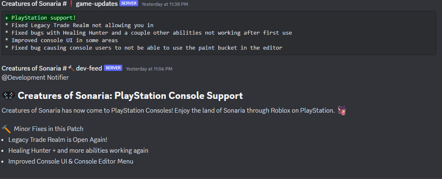442x179 pixels.
Task: Click the 'Improved console UI in some areas' line
Action: (61, 40)
